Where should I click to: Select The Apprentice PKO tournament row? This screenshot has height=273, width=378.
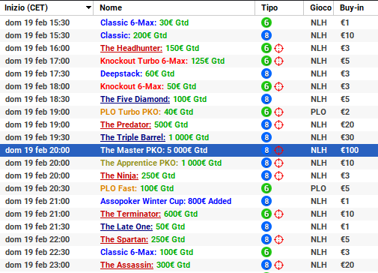(189, 163)
